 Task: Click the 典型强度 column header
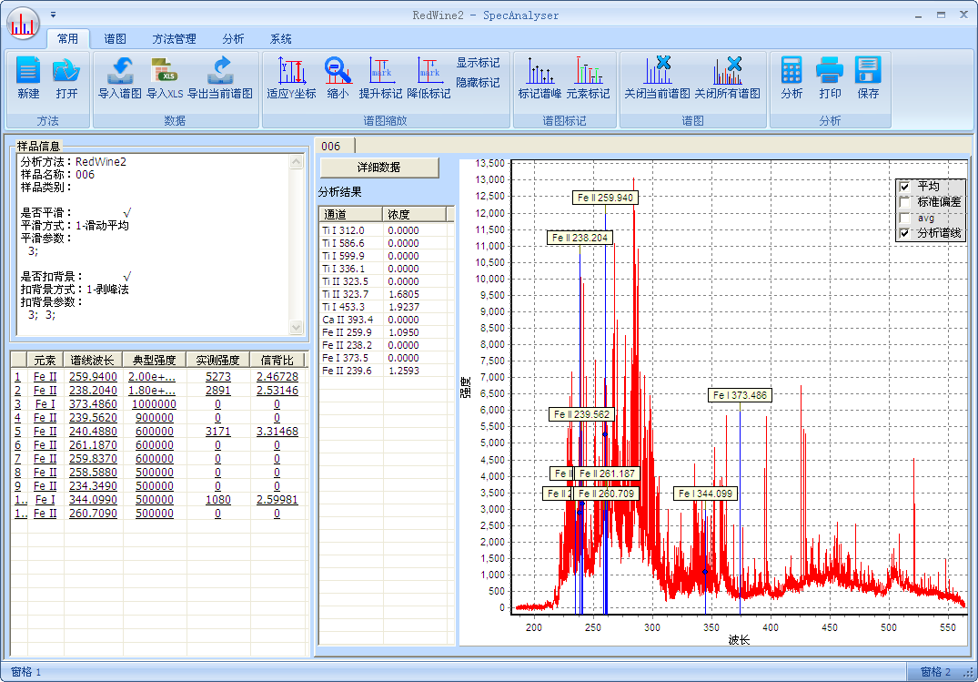tap(155, 360)
